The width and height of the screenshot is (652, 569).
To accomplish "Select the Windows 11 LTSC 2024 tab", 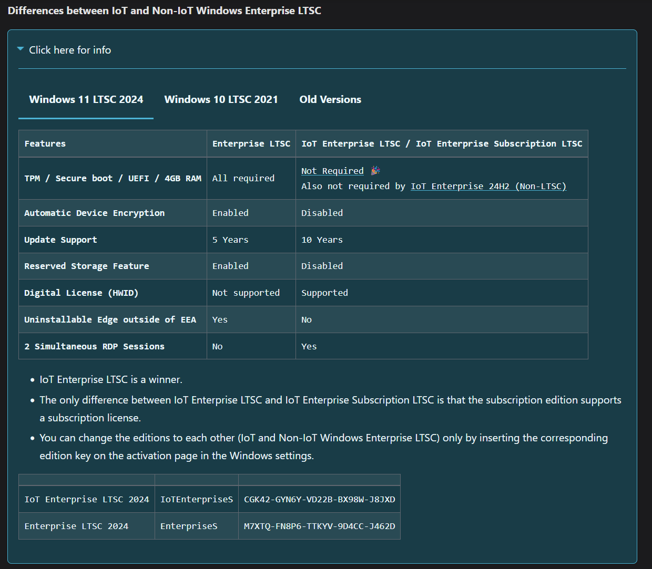I will [x=86, y=99].
